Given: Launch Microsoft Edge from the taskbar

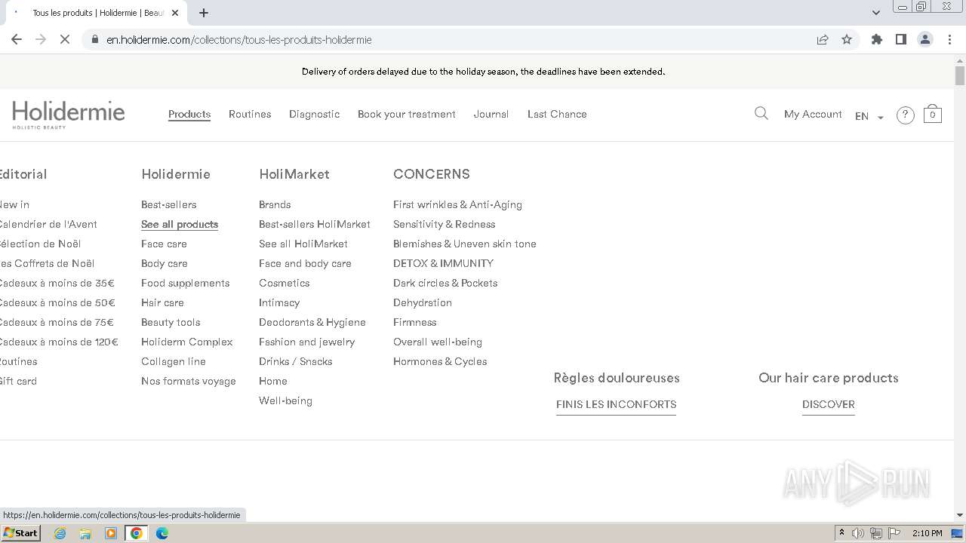Looking at the screenshot, I should pos(162,533).
